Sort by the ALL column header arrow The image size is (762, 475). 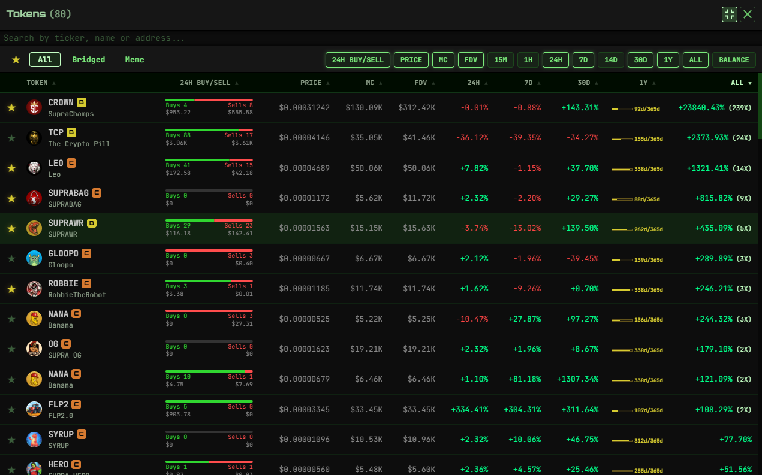click(x=749, y=83)
